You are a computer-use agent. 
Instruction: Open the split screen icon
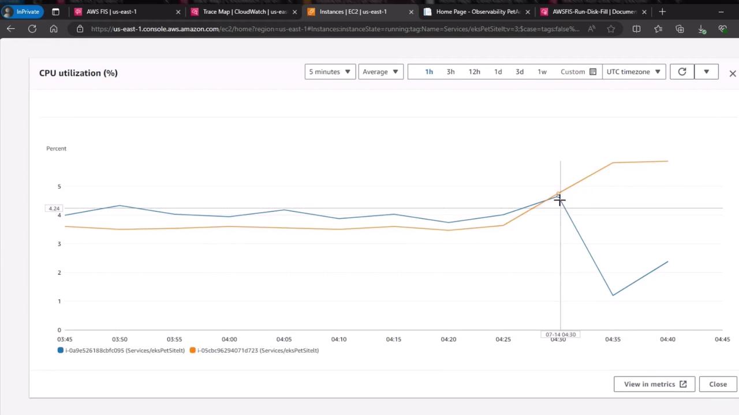tap(636, 29)
